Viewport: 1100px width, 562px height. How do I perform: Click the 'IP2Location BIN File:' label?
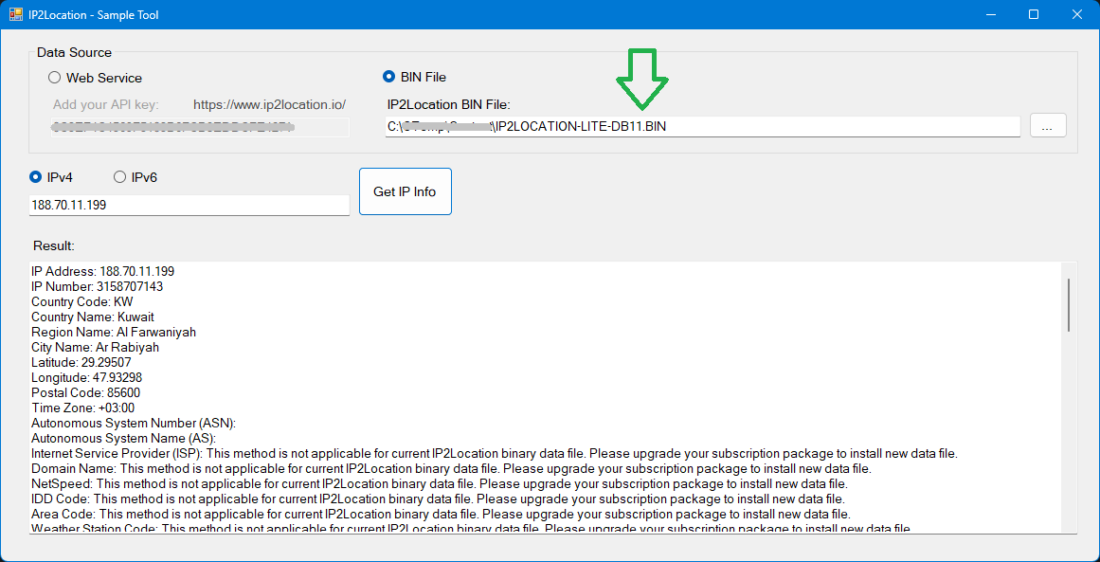tap(448, 104)
